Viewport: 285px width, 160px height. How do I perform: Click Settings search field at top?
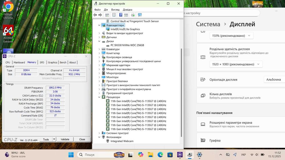[222, 13]
